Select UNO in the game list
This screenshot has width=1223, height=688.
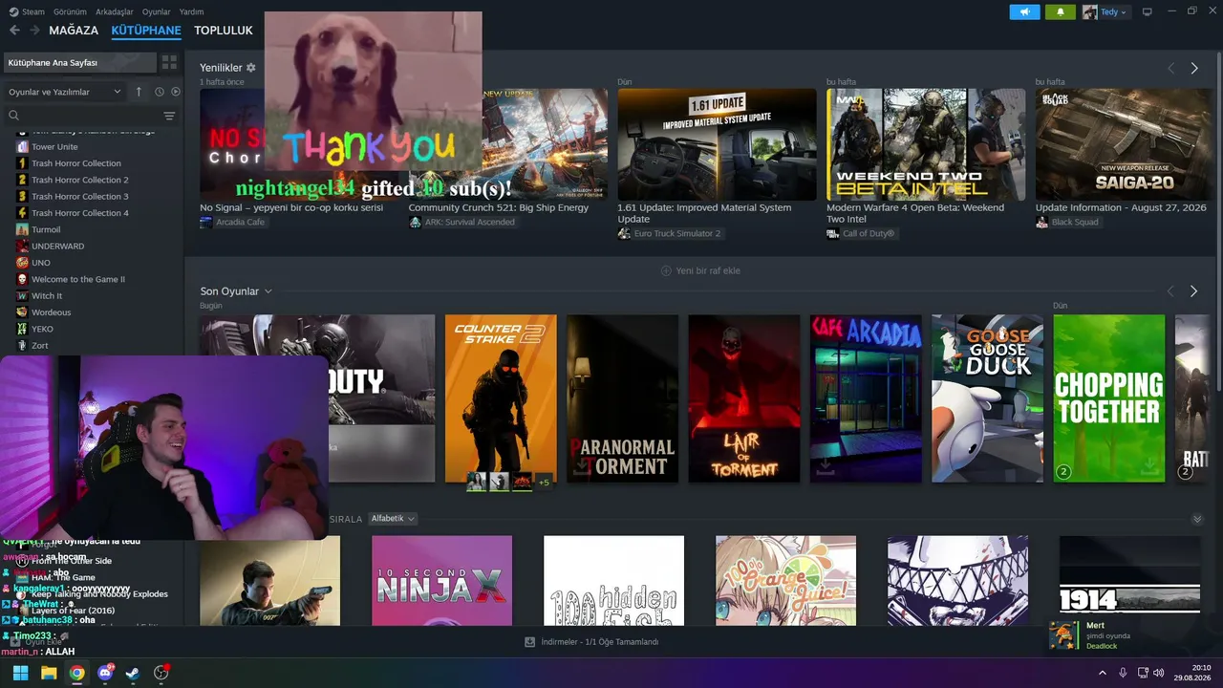tap(41, 263)
